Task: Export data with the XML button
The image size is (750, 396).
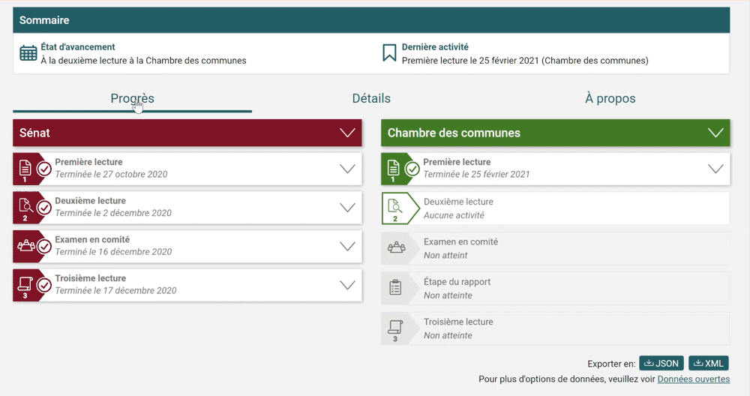Action: [708, 363]
